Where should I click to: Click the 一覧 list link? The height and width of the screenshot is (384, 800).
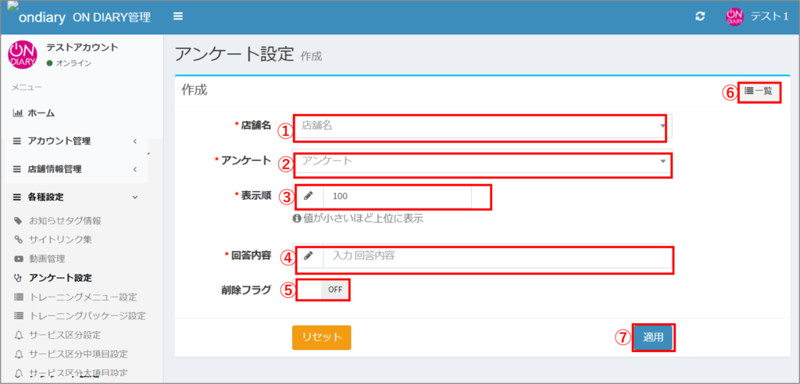[758, 91]
